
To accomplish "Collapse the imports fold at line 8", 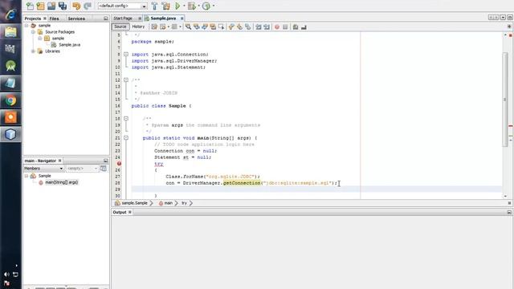I will (x=126, y=55).
